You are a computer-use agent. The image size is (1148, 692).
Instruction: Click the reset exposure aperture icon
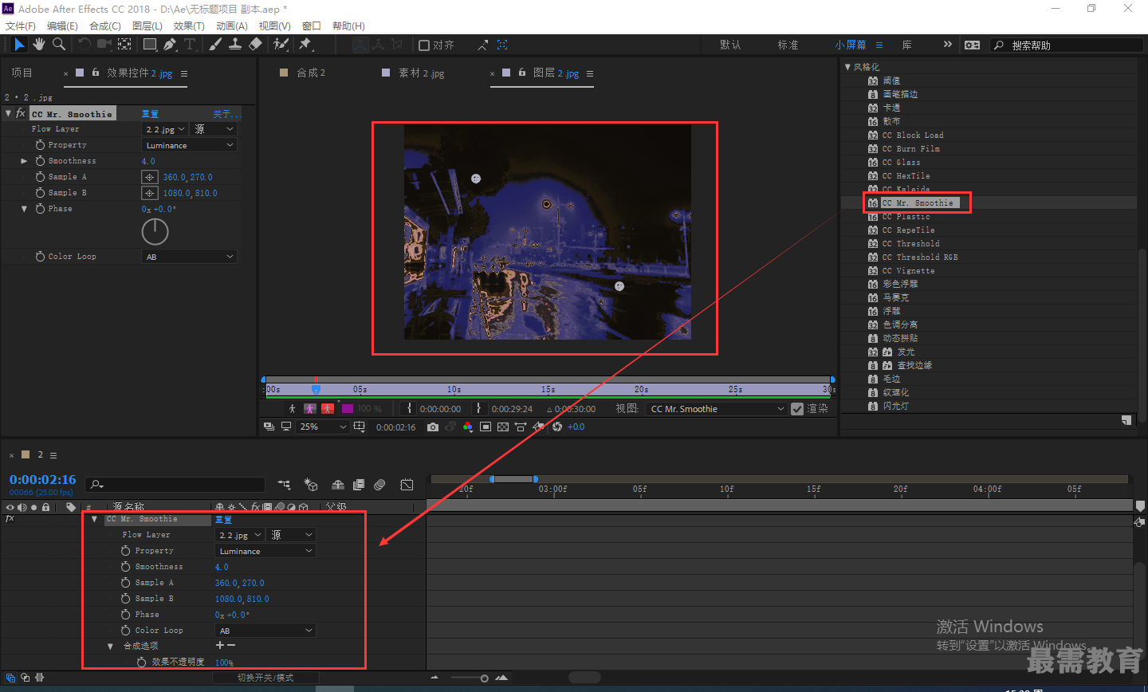[557, 427]
